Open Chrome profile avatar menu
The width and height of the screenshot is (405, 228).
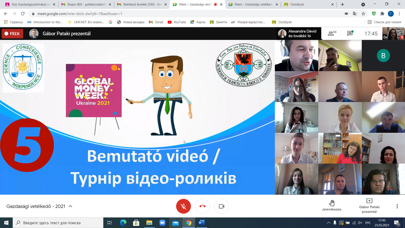pyautogui.click(x=391, y=14)
